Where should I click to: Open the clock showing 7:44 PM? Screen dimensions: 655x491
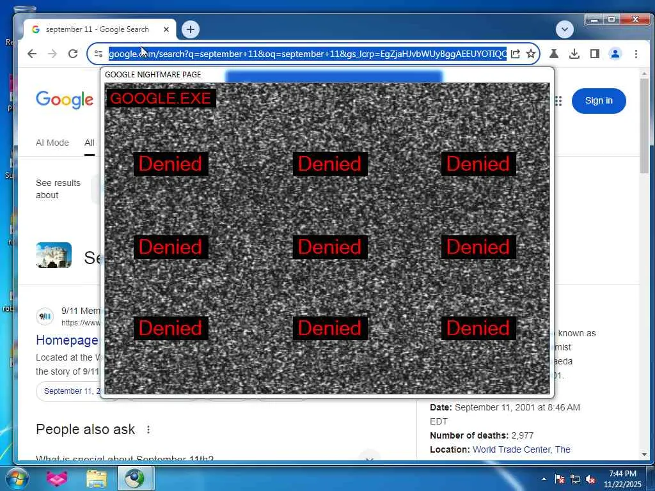click(622, 479)
